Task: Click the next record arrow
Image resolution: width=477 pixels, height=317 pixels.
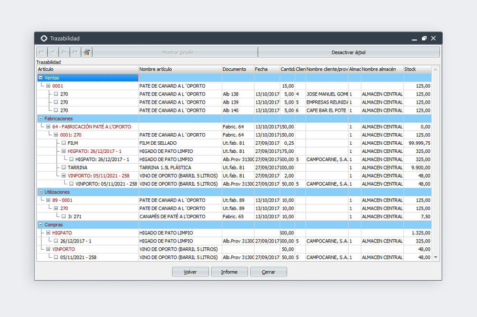Action: (64, 52)
